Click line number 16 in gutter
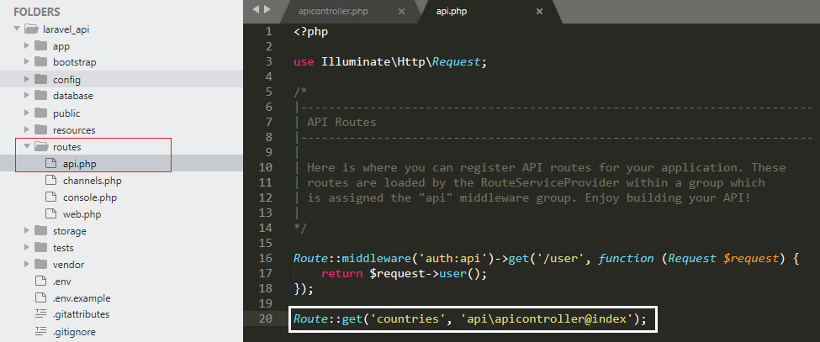 tap(267, 258)
